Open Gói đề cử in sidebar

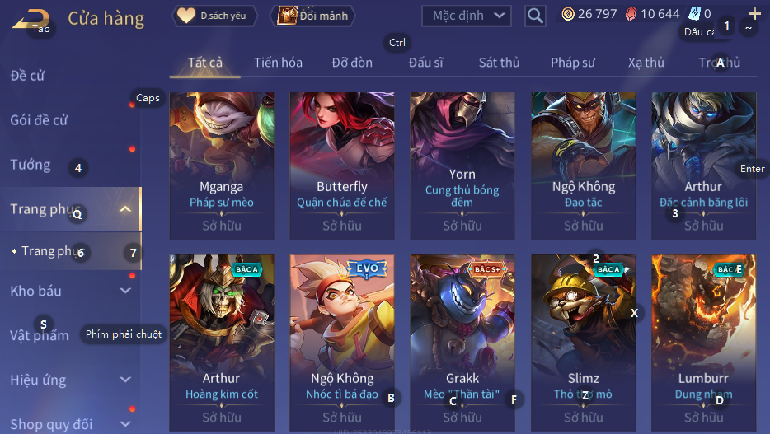tap(39, 120)
